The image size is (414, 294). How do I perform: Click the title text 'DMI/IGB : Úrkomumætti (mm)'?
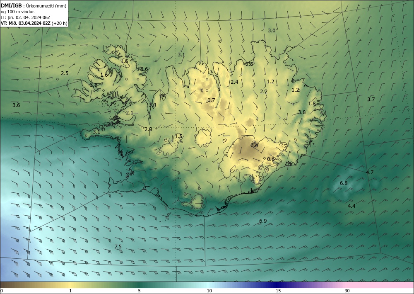pos(34,5)
